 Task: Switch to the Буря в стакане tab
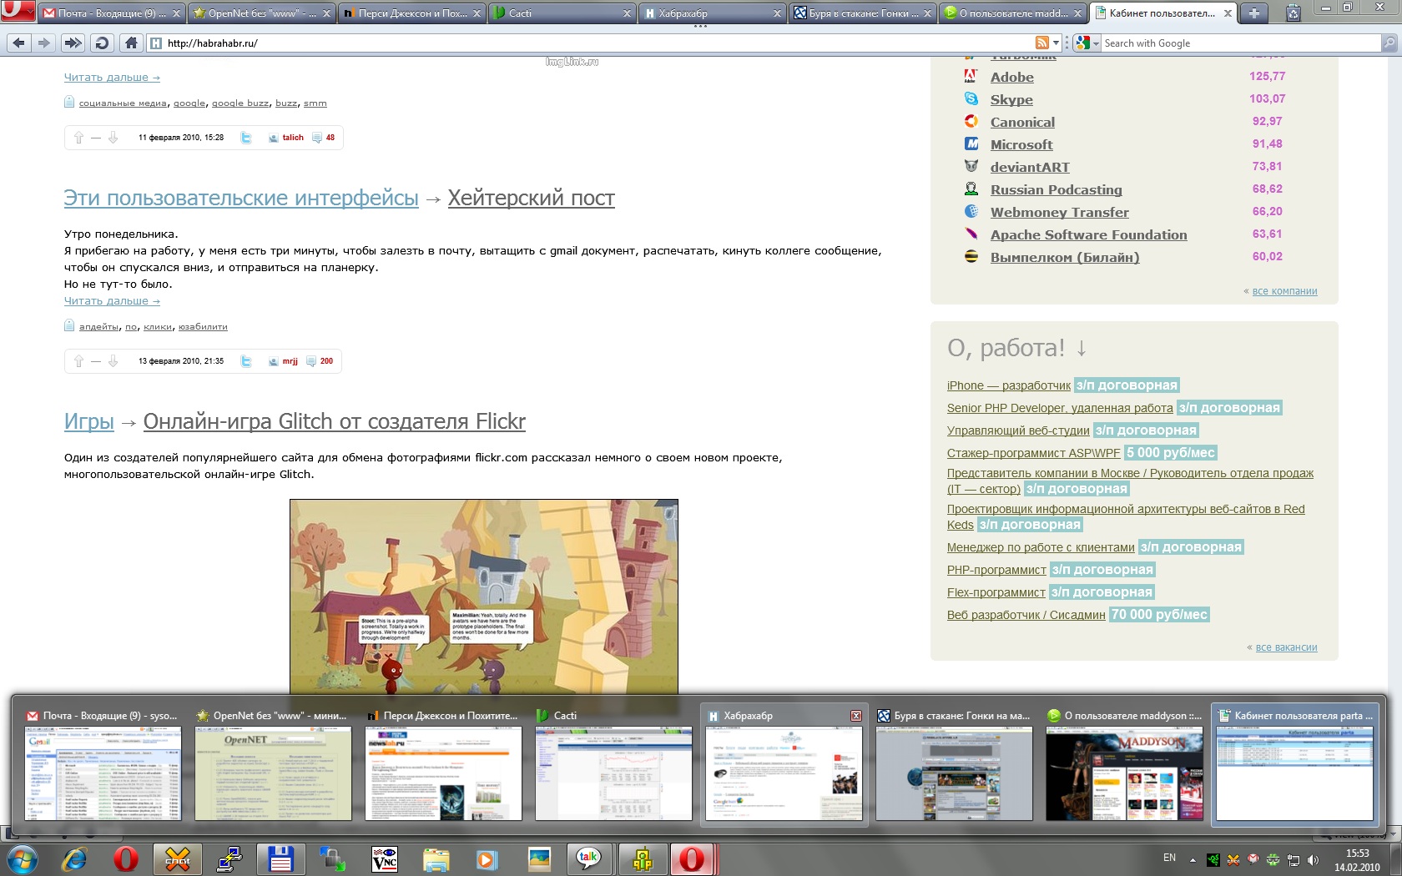tap(862, 13)
